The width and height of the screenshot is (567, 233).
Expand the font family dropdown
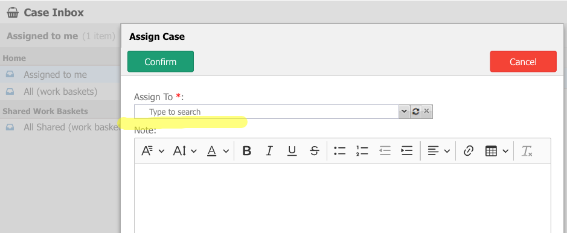(153, 151)
